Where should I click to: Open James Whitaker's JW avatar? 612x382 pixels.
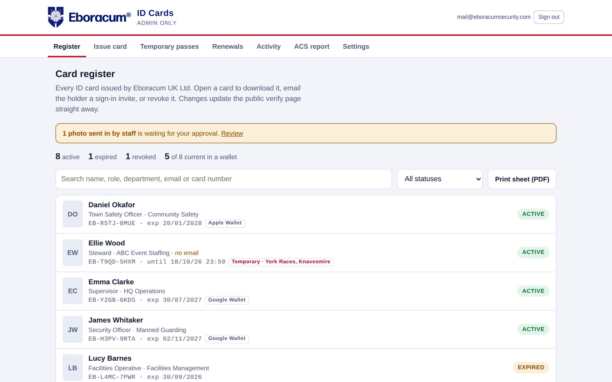click(x=73, y=329)
